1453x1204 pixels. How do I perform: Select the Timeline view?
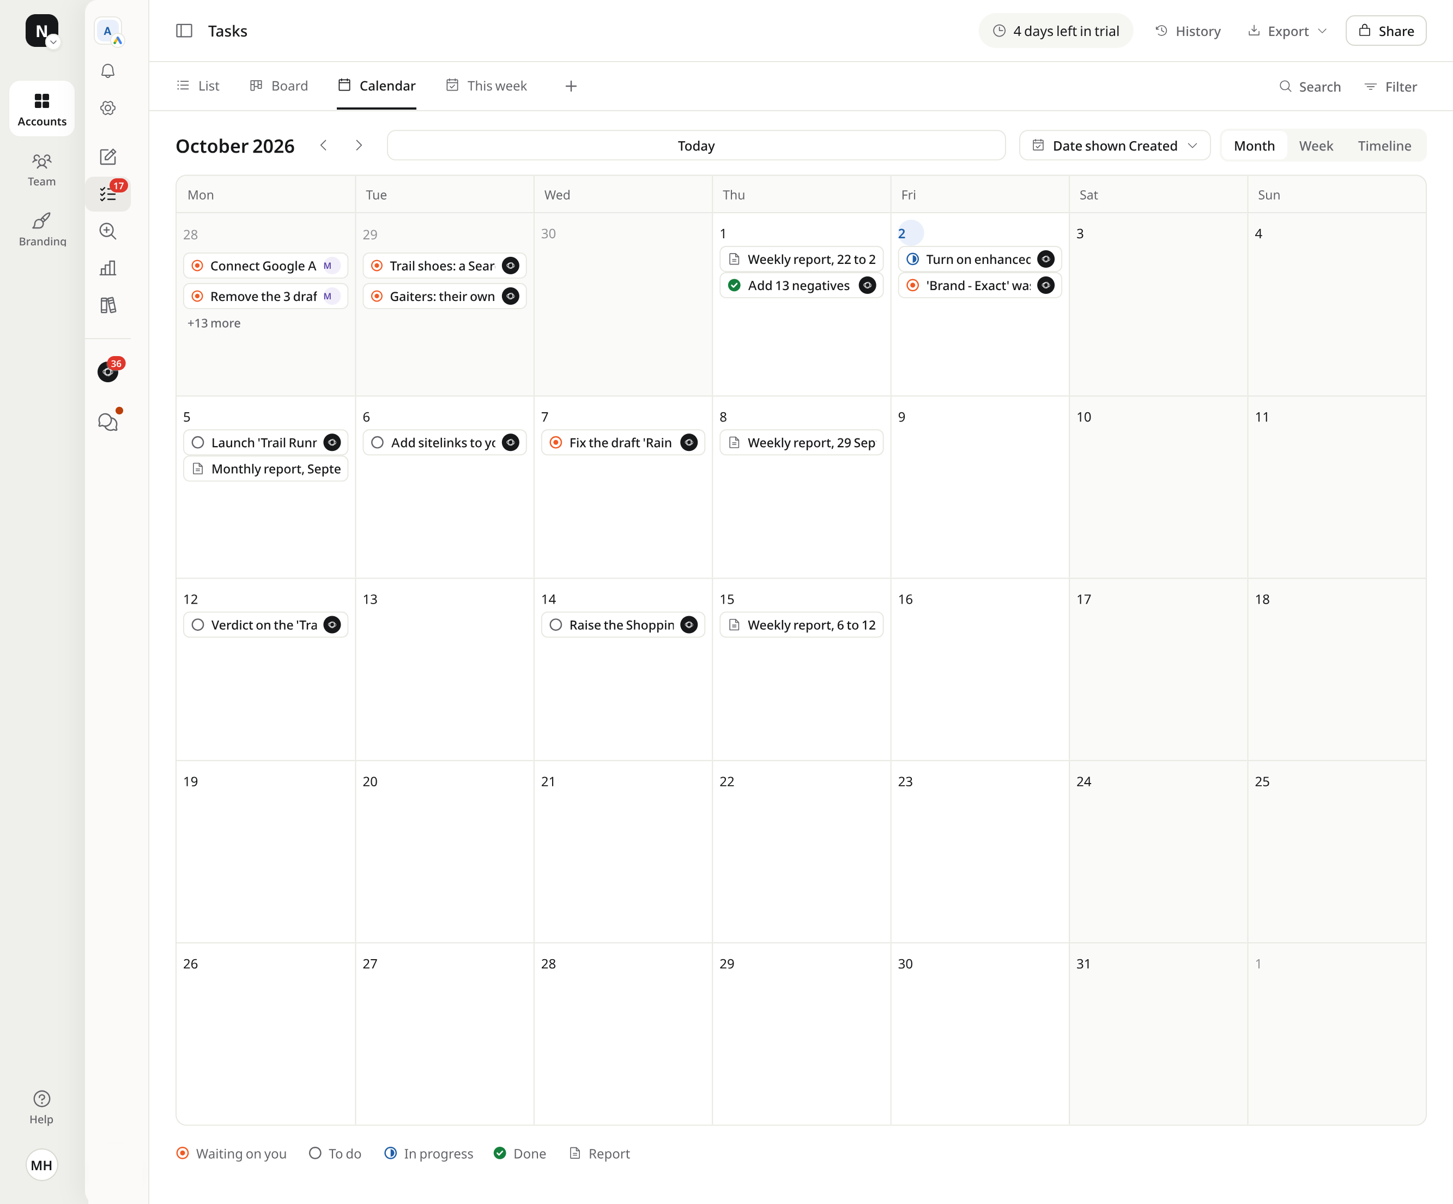(x=1384, y=146)
